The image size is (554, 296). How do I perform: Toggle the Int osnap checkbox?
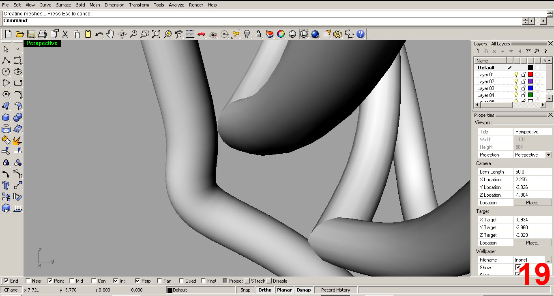pos(116,281)
